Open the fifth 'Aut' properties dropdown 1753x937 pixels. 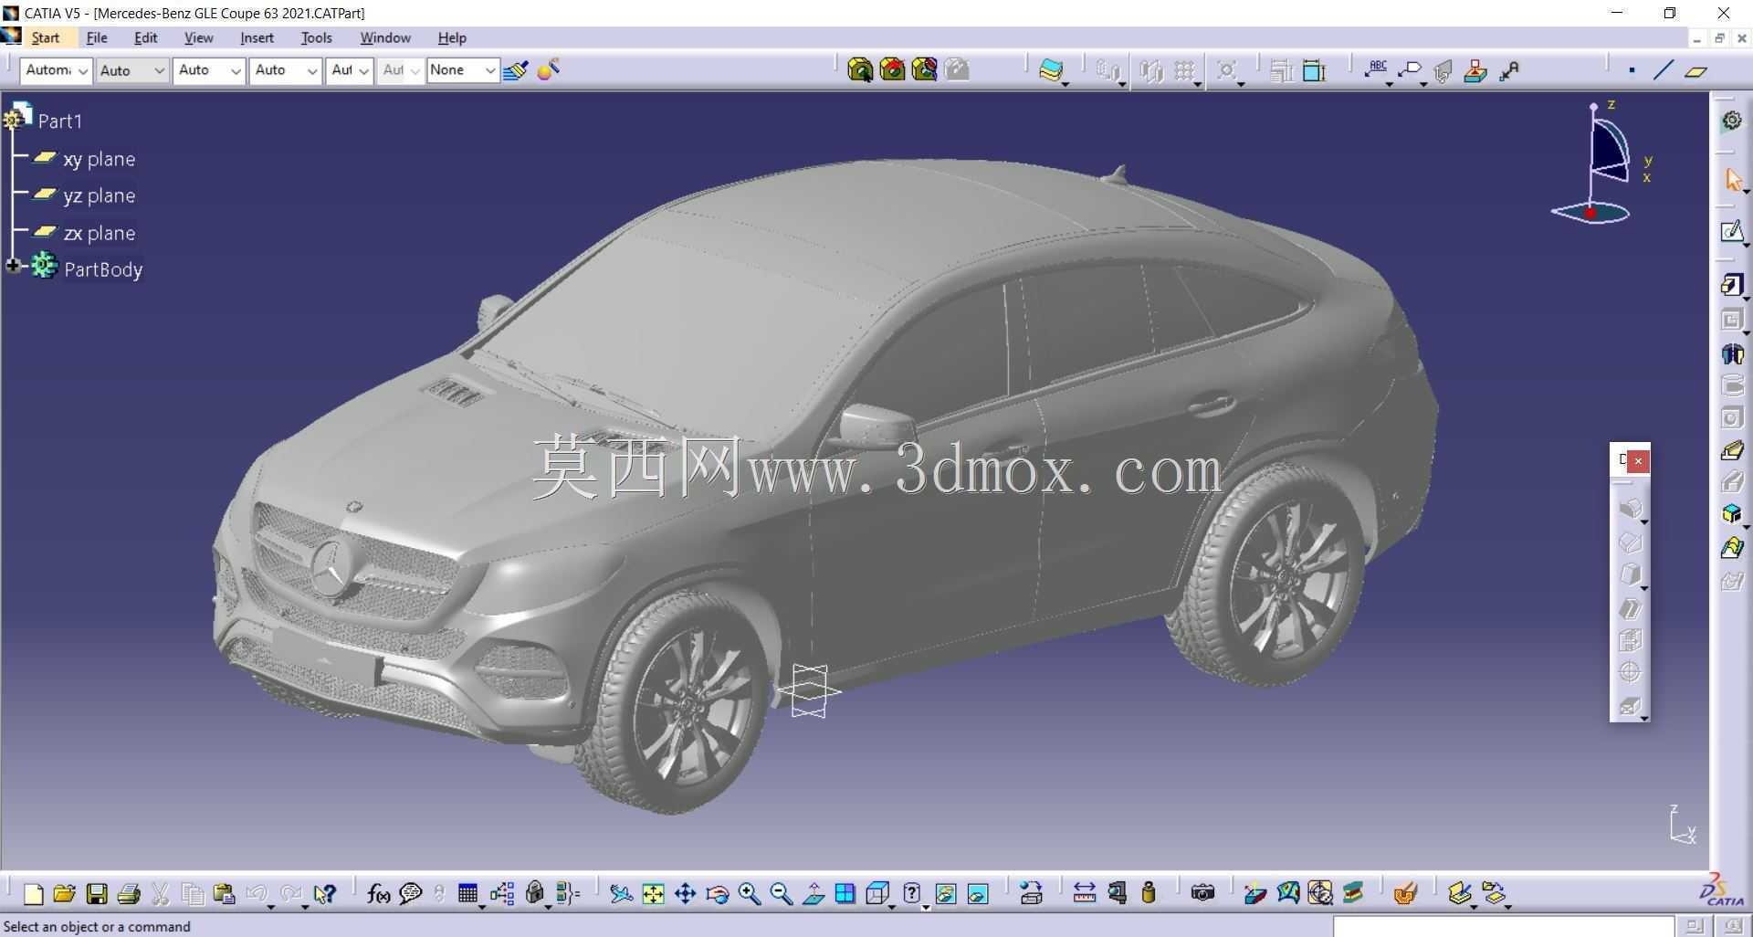[350, 70]
